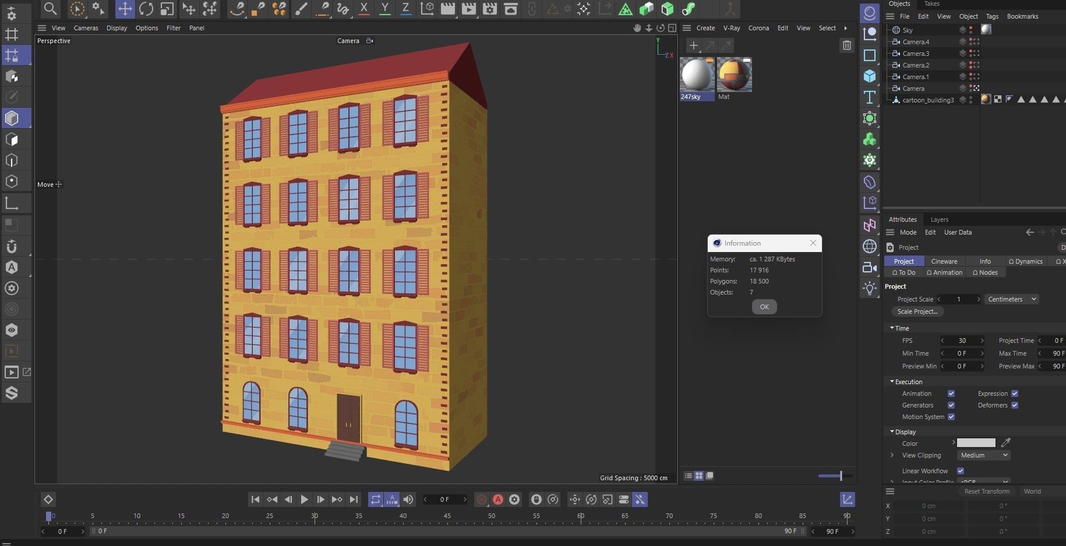Open the View Clipping Medium dropdown
Screen dimensions: 1066x546
[x=983, y=455]
